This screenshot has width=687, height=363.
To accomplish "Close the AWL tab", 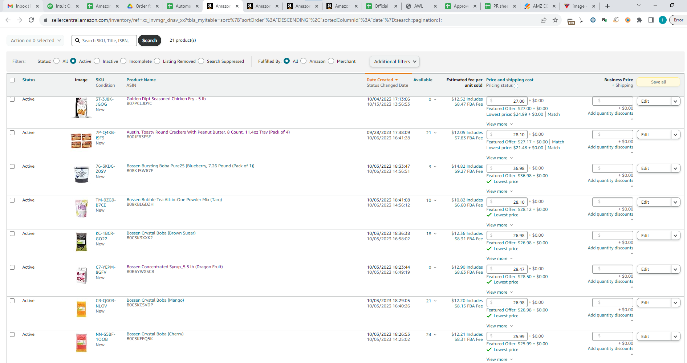I will click(435, 6).
